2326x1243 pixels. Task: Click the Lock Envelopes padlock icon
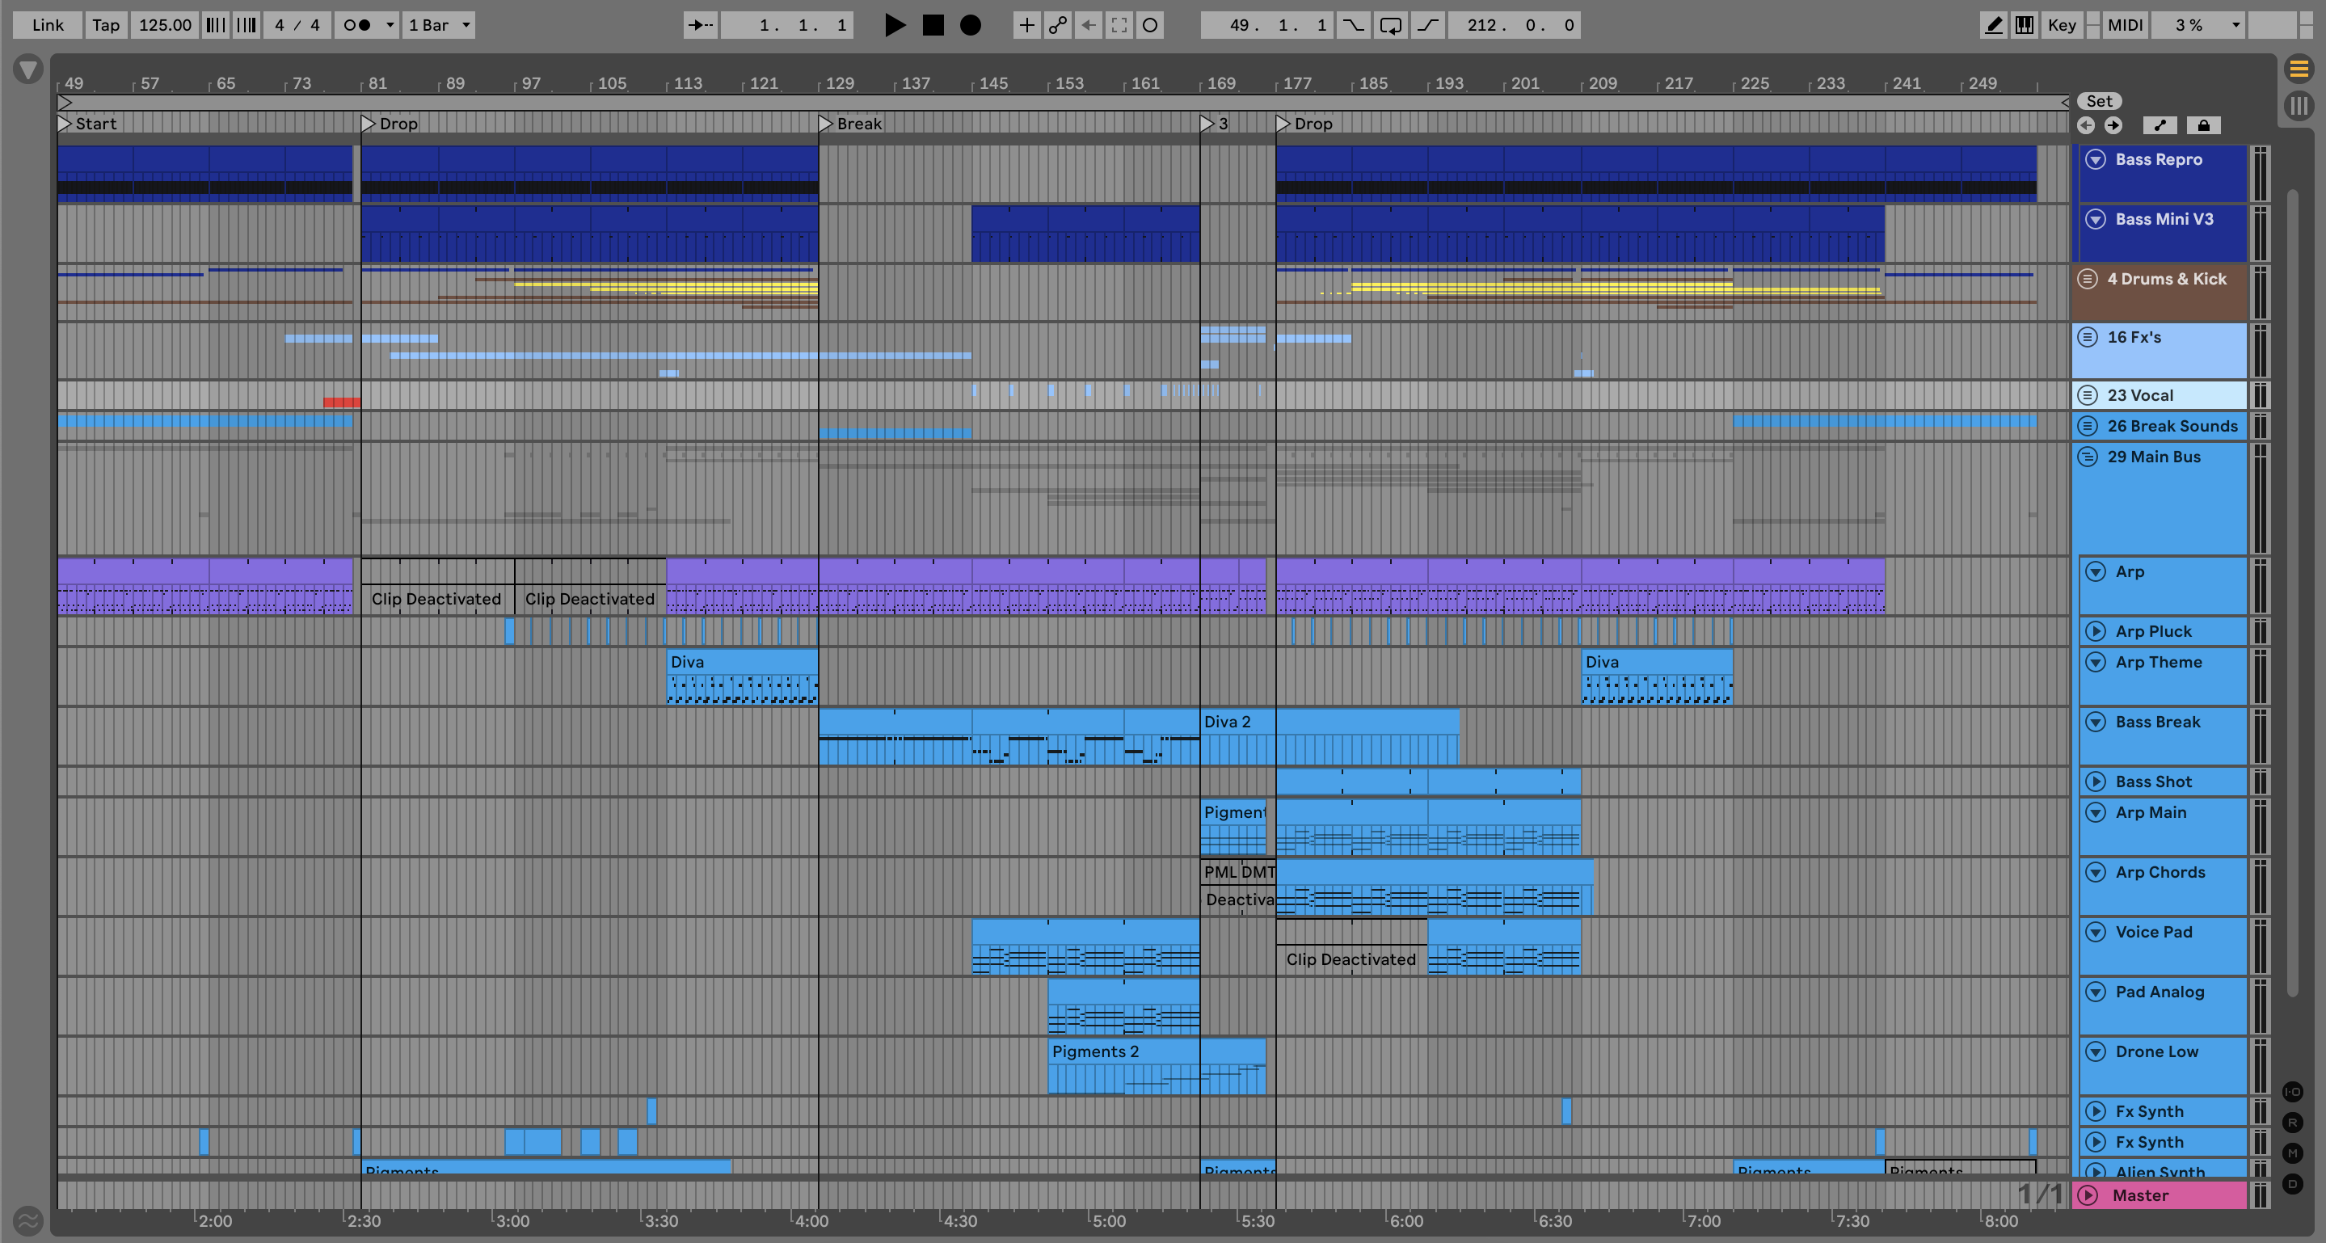point(2204,125)
